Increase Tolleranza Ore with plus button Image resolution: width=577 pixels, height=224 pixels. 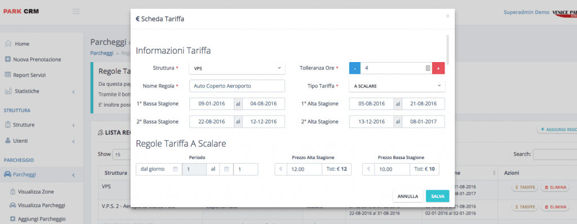pyautogui.click(x=438, y=68)
